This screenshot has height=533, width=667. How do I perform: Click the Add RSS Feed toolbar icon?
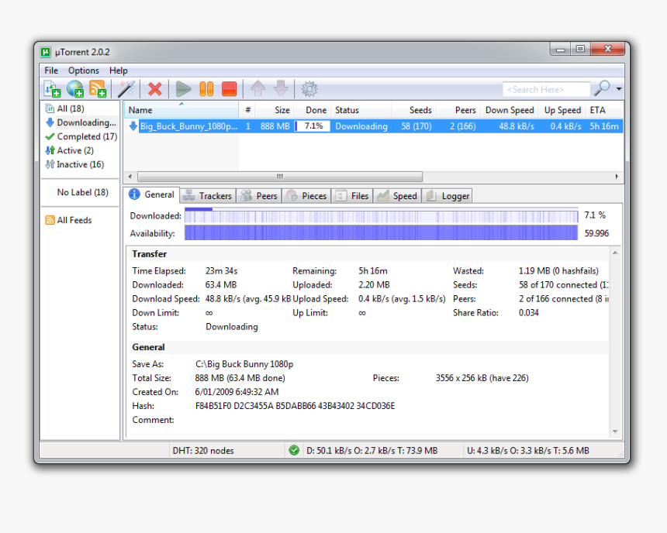coord(98,89)
